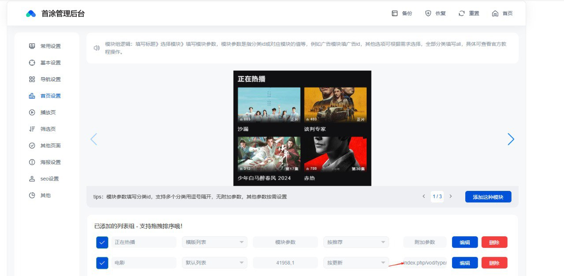Click the 赤热 video thumbnail
564x276 pixels.
(x=335, y=154)
